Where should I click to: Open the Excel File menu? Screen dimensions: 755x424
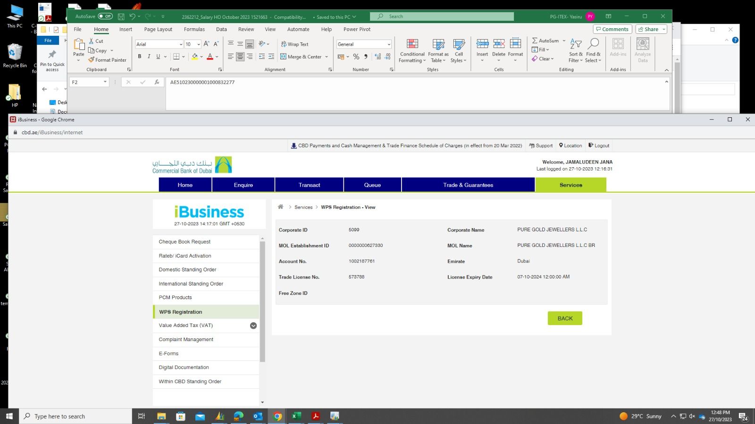click(x=78, y=29)
